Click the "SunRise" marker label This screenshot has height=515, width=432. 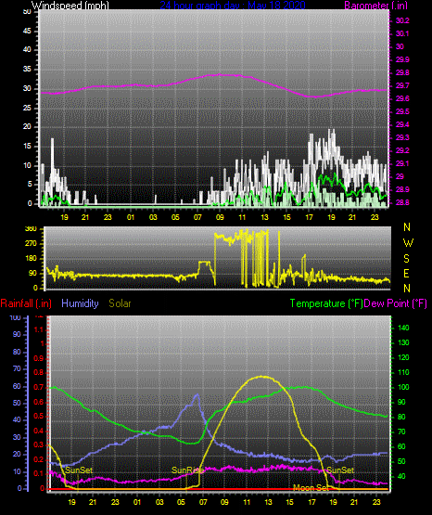pyautogui.click(x=187, y=470)
